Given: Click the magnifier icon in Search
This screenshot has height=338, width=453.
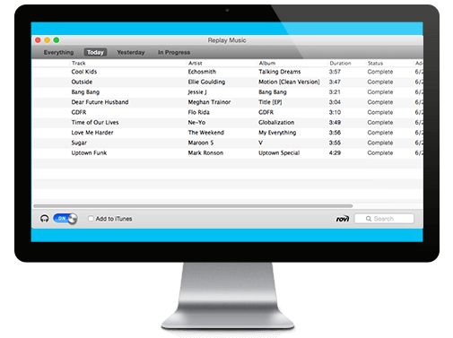Looking at the screenshot, I should (369, 219).
